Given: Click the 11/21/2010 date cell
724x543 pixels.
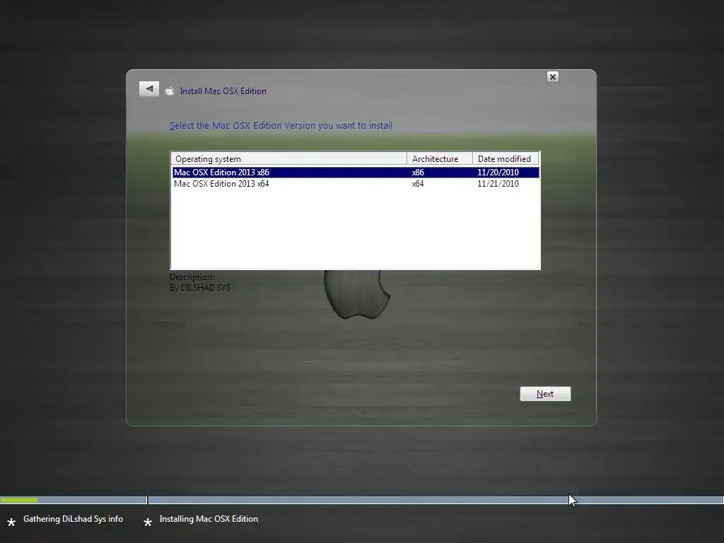Looking at the screenshot, I should coord(498,184).
